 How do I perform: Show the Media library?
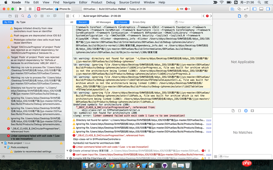coord(252,111)
